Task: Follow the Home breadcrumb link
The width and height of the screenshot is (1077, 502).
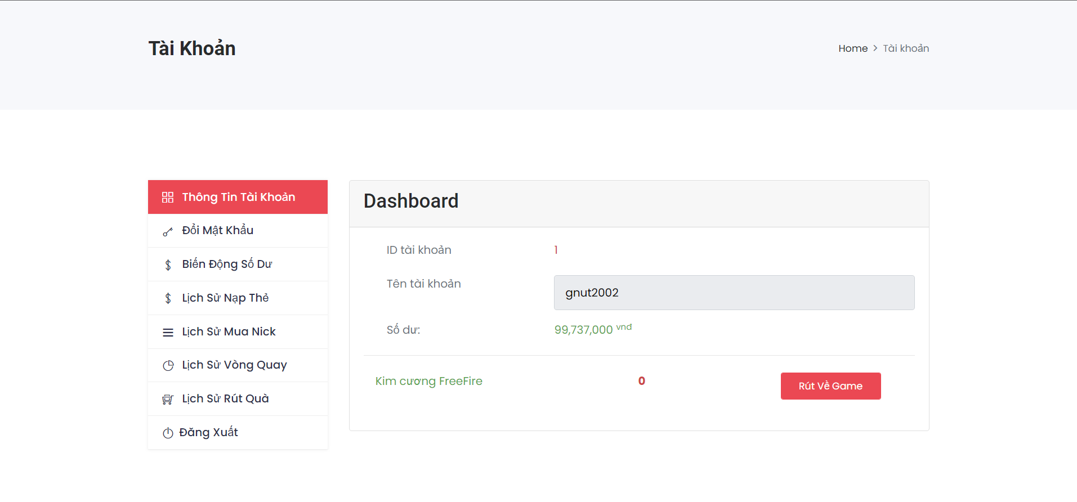Action: 853,48
